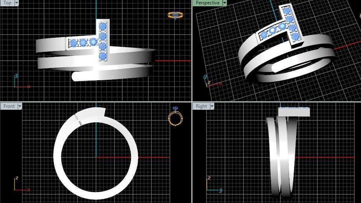Click the Top viewport title label
Image resolution: width=361 pixels, height=203 pixels.
tap(7, 3)
